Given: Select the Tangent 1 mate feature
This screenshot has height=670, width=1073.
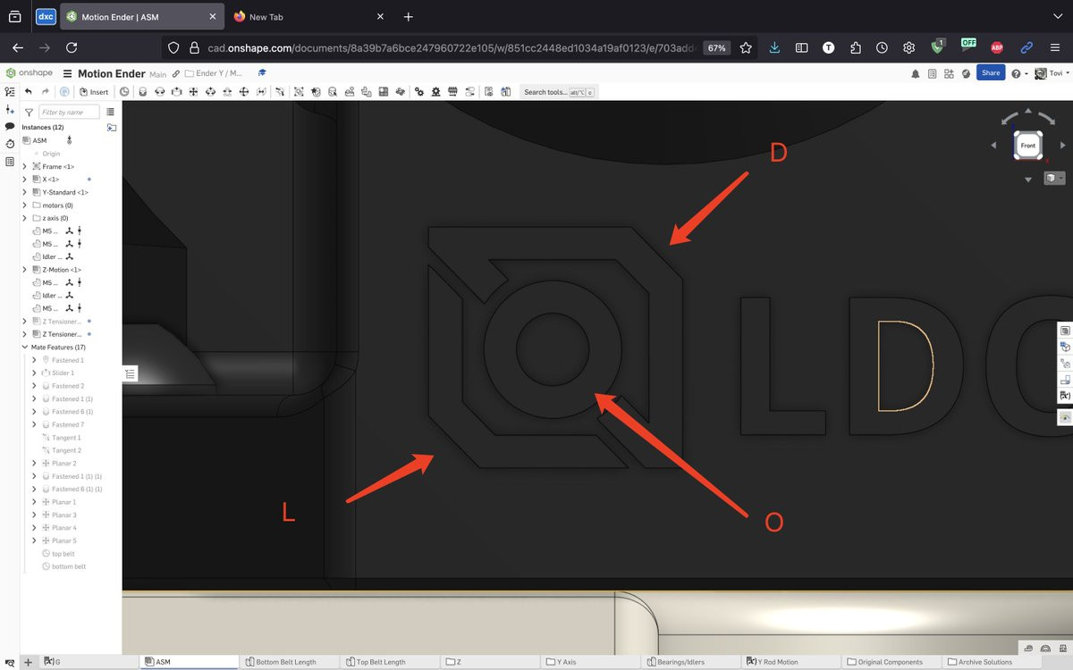Looking at the screenshot, I should click(66, 438).
